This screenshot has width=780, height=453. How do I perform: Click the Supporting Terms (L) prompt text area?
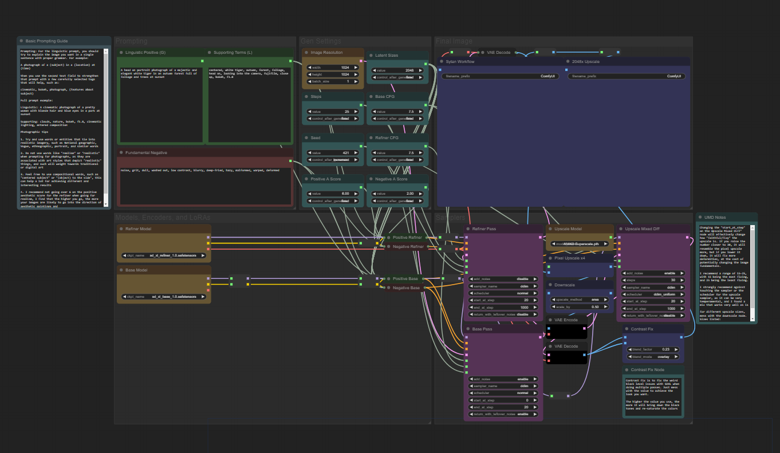248,104
